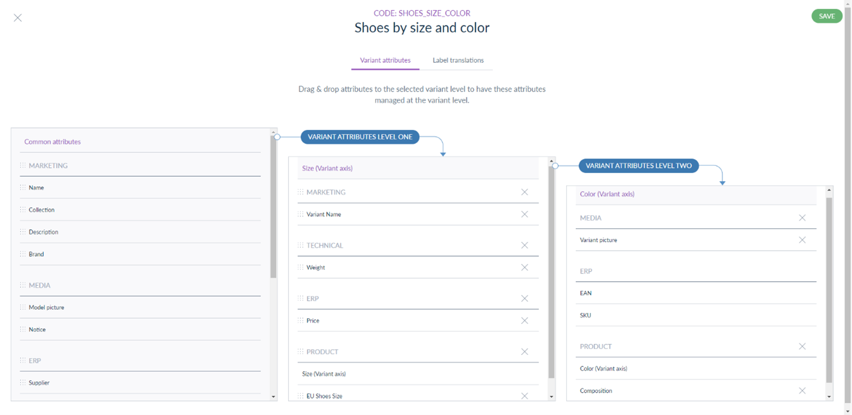Close the family variant editor
The width and height of the screenshot is (852, 415).
[18, 18]
